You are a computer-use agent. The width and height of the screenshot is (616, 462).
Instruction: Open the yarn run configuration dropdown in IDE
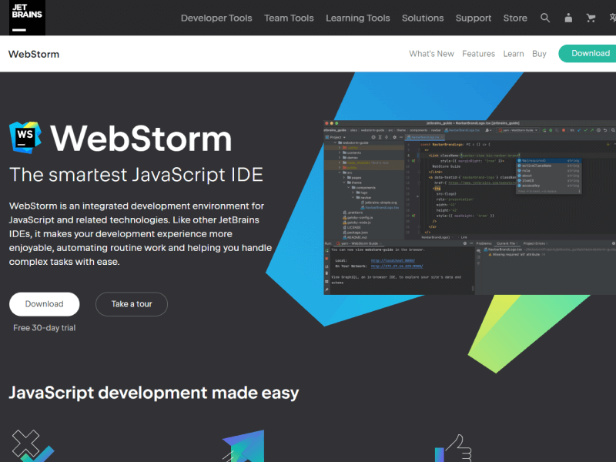pyautogui.click(x=517, y=130)
